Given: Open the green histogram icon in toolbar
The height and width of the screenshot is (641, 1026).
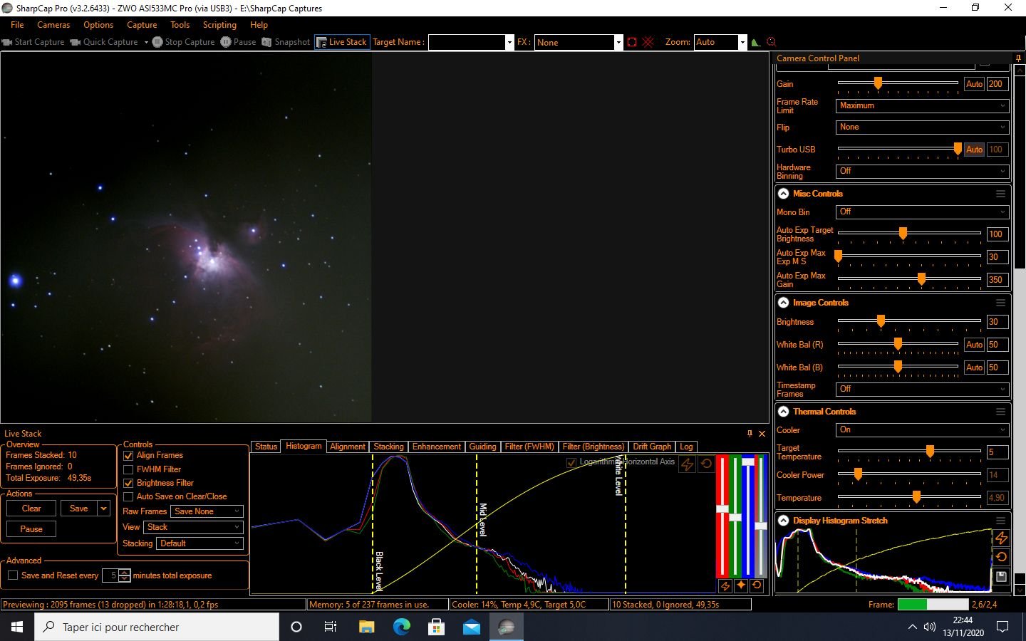Looking at the screenshot, I should click(x=756, y=42).
